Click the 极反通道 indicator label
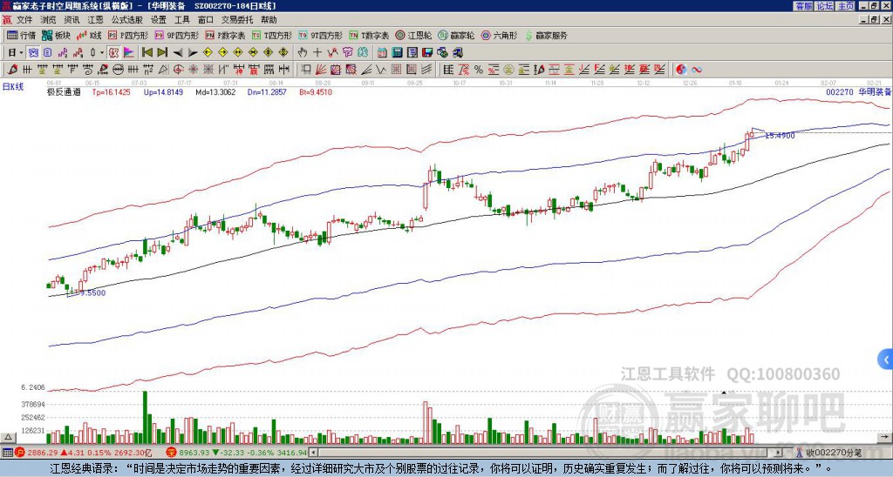Image resolution: width=893 pixels, height=477 pixels. tap(64, 91)
